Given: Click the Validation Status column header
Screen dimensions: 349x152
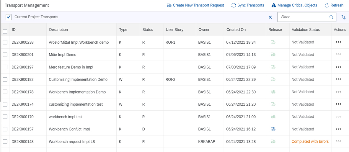Looking at the screenshot, I should (306, 30).
